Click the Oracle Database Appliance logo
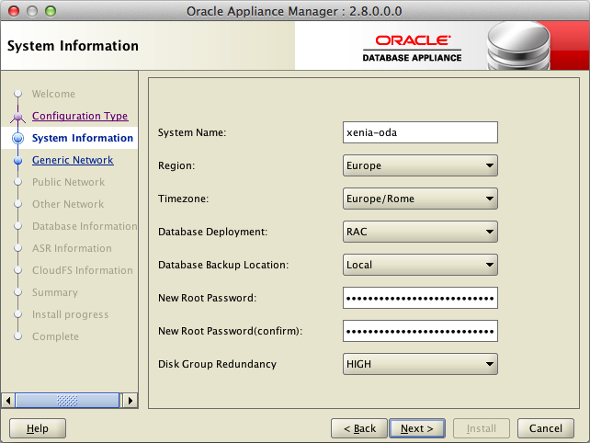The image size is (590, 443). point(412,48)
